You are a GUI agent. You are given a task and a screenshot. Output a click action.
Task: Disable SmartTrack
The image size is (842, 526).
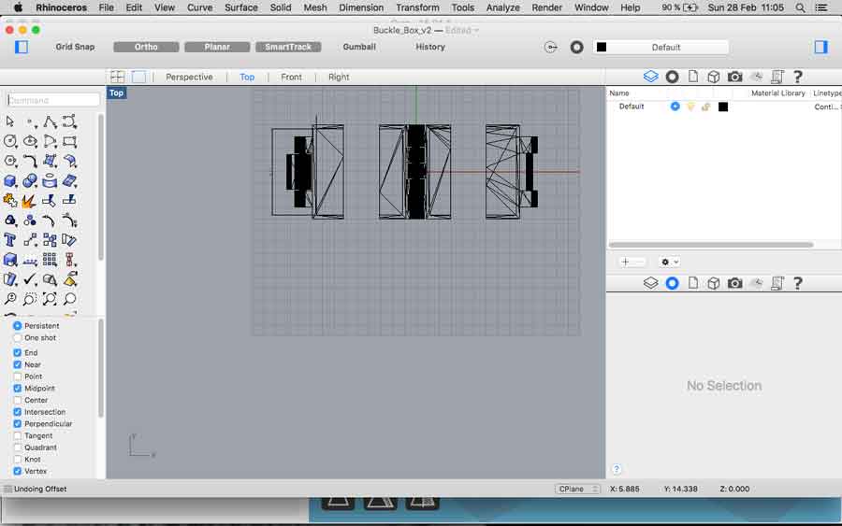[288, 48]
